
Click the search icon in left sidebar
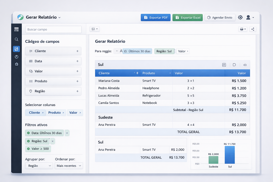pos(16,39)
